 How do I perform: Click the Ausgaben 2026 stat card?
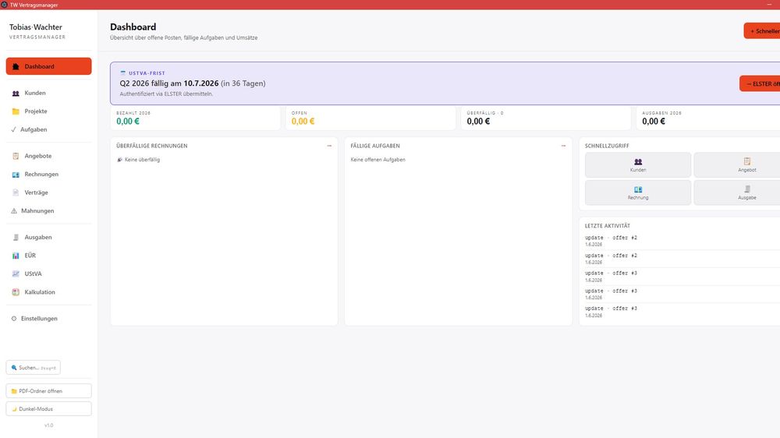708,118
